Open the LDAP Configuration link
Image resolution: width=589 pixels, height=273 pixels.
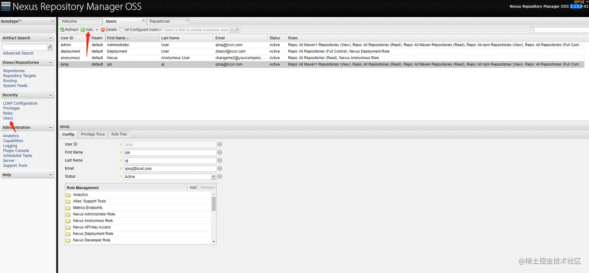tap(20, 103)
